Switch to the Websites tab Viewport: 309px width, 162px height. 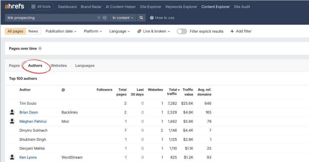click(59, 65)
